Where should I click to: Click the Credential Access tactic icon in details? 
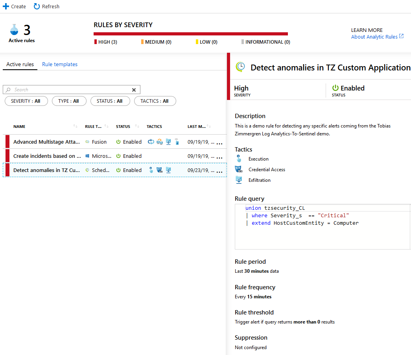[x=238, y=170]
